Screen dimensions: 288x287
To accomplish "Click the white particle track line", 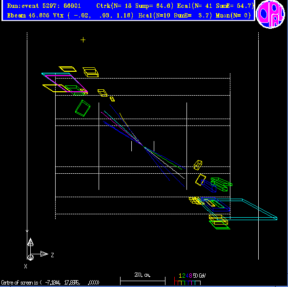I will 165,163.
